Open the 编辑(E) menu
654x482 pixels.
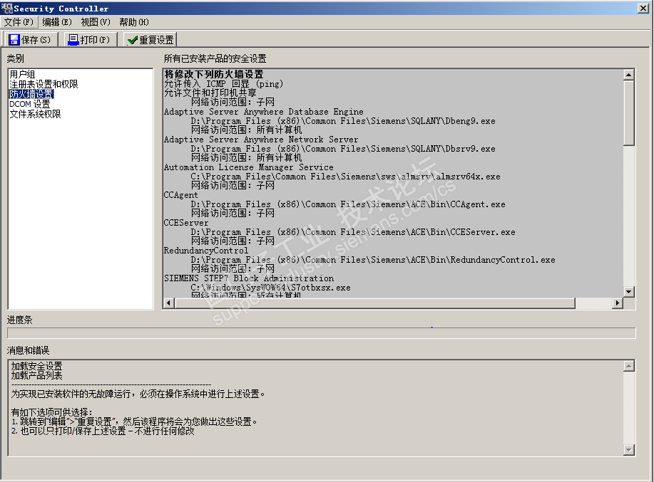[x=57, y=22]
